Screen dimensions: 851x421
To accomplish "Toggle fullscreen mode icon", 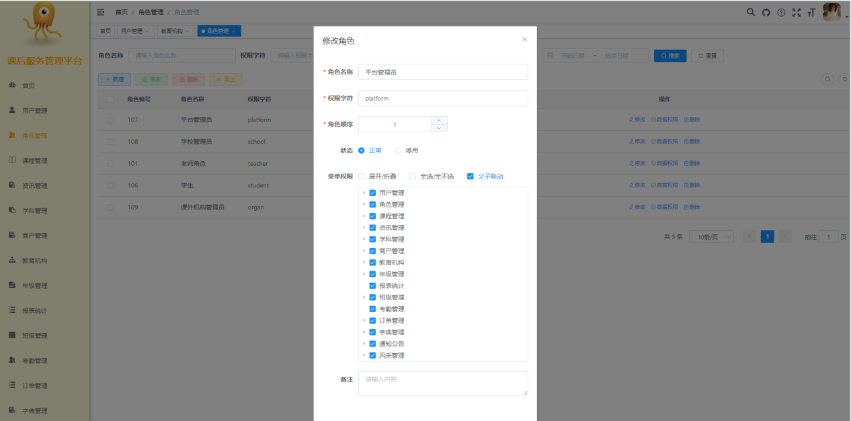I will click(797, 12).
